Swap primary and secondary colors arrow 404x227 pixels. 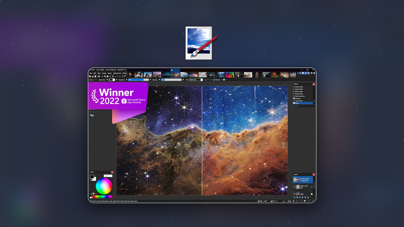(x=95, y=176)
